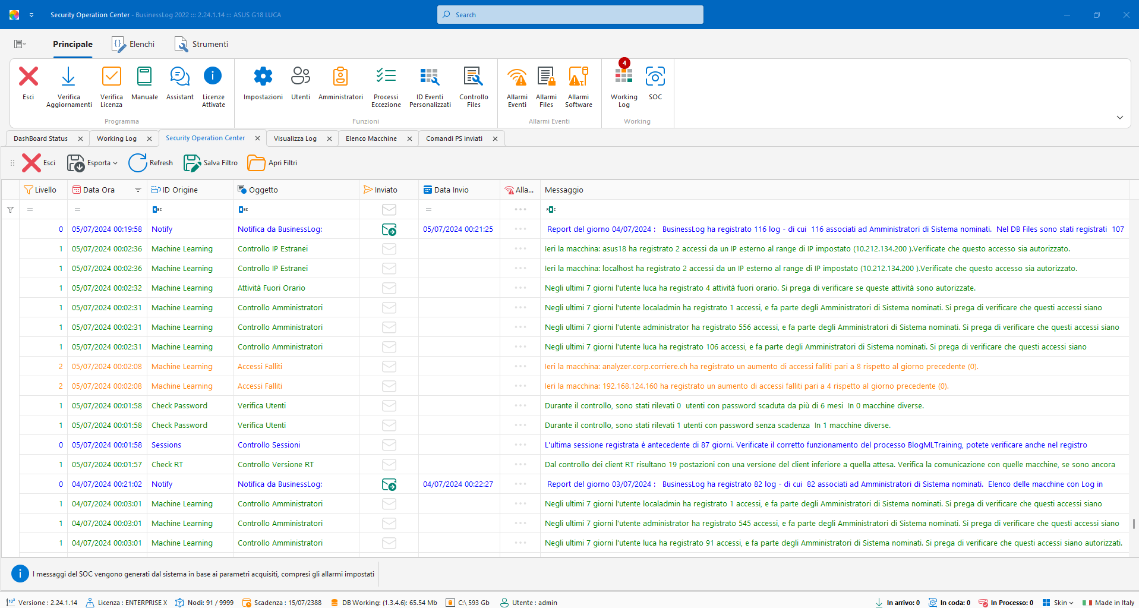Image resolution: width=1139 pixels, height=608 pixels.
Task: Select the Controllo Versione RT cell
Action: point(296,465)
